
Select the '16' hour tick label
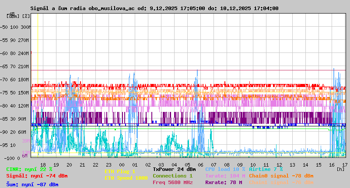[x=332, y=165]
